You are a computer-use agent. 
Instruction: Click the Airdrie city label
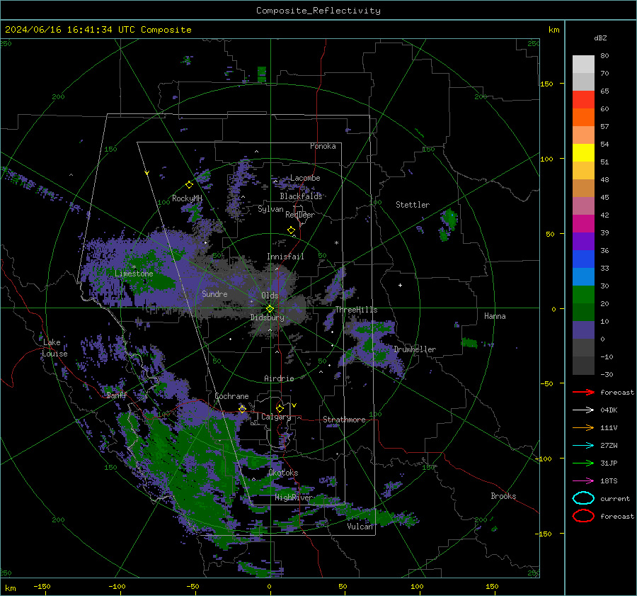(279, 378)
